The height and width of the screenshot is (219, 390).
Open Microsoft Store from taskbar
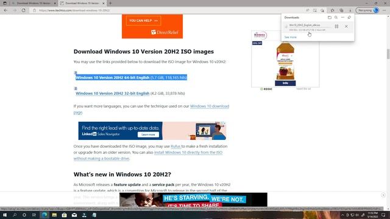pos(64,215)
